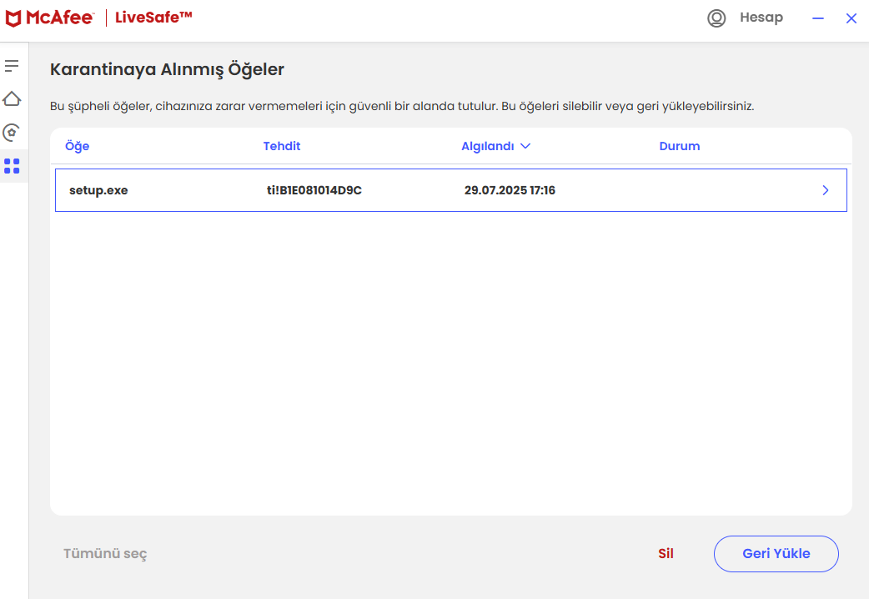
Task: Click the Geri Yükle button
Action: (776, 553)
